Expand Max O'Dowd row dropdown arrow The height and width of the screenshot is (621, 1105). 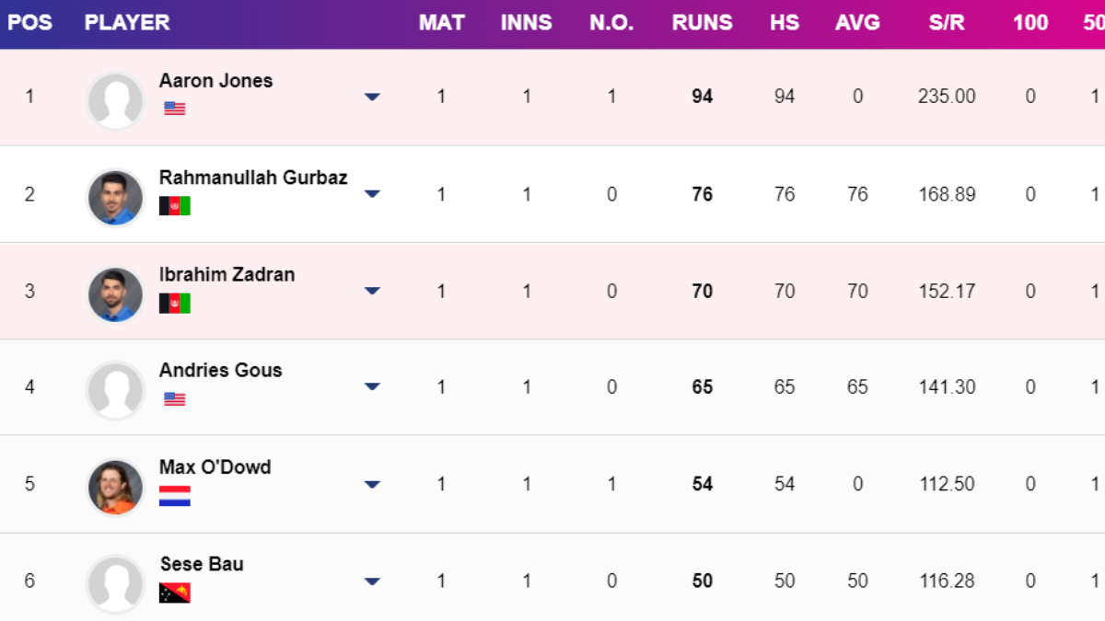[372, 484]
